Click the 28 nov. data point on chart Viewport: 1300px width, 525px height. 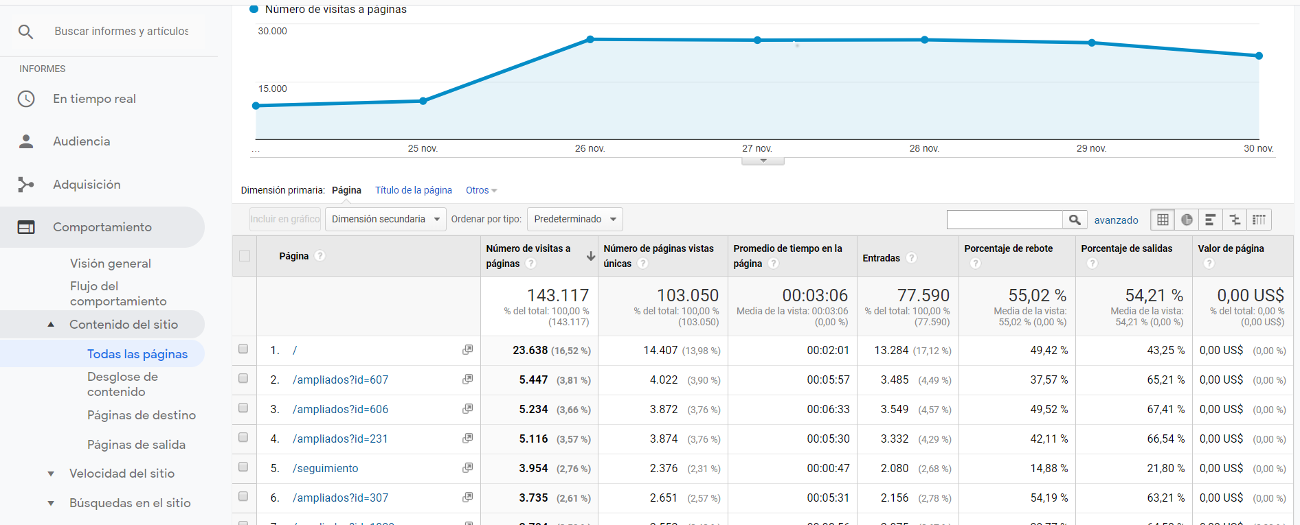pyautogui.click(x=925, y=40)
